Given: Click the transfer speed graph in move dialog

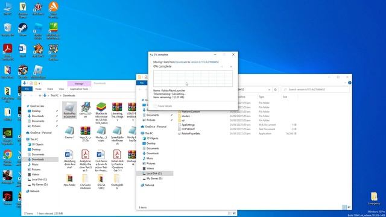Looking at the screenshot, I should tap(193, 78).
